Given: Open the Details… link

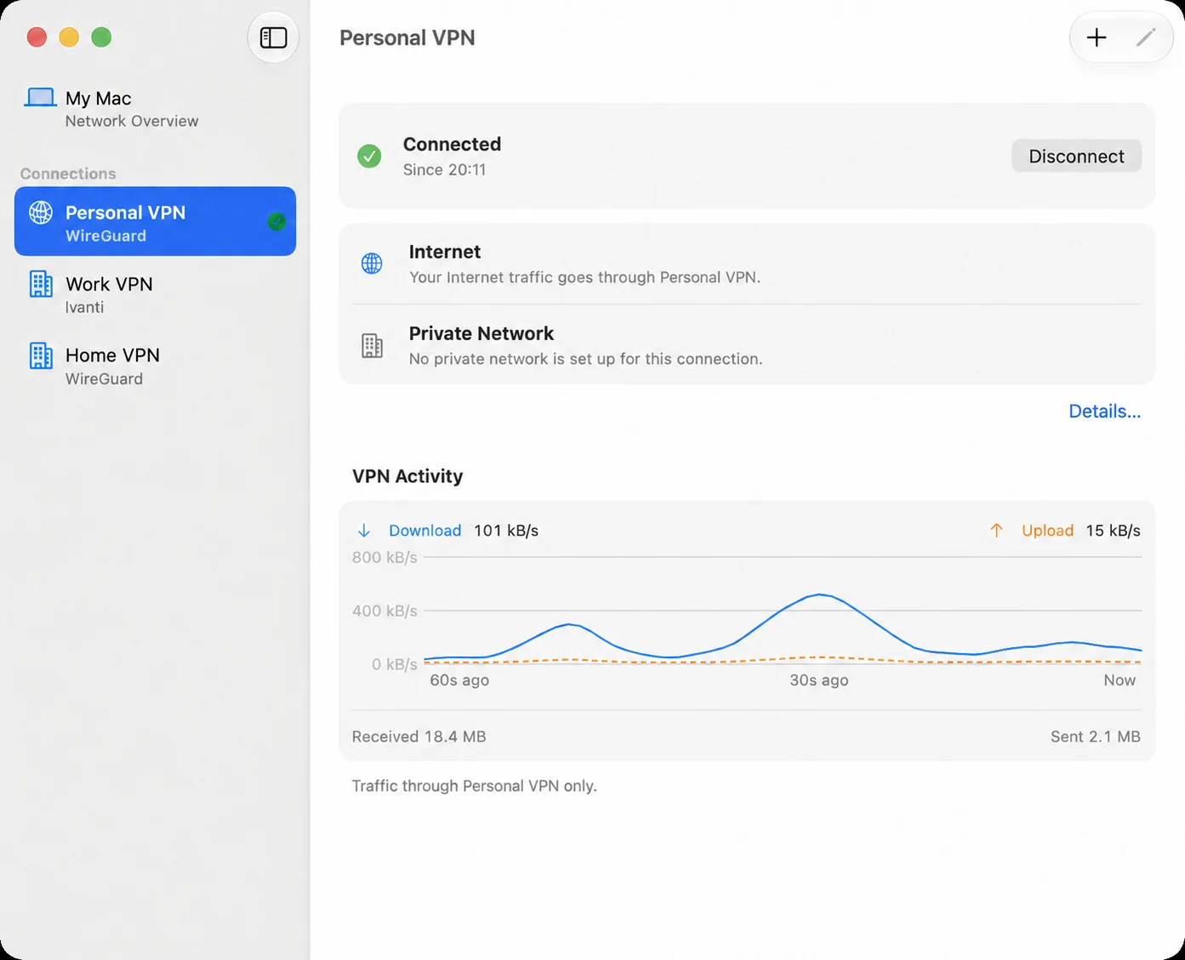Looking at the screenshot, I should [1104, 412].
